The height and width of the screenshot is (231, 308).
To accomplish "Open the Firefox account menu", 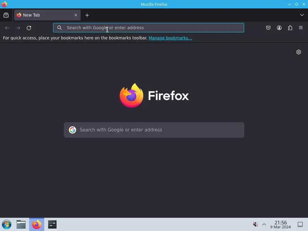I will [279, 28].
